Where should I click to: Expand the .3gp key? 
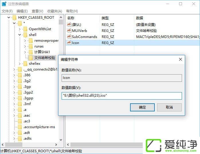(14, 87)
